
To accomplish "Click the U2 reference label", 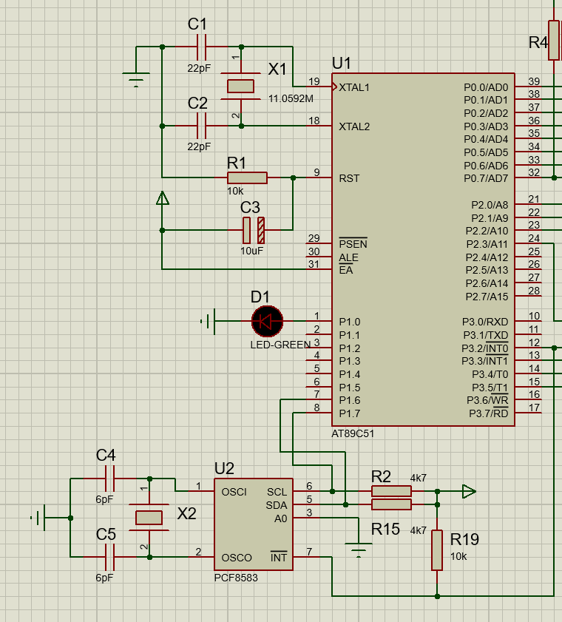I will [224, 468].
